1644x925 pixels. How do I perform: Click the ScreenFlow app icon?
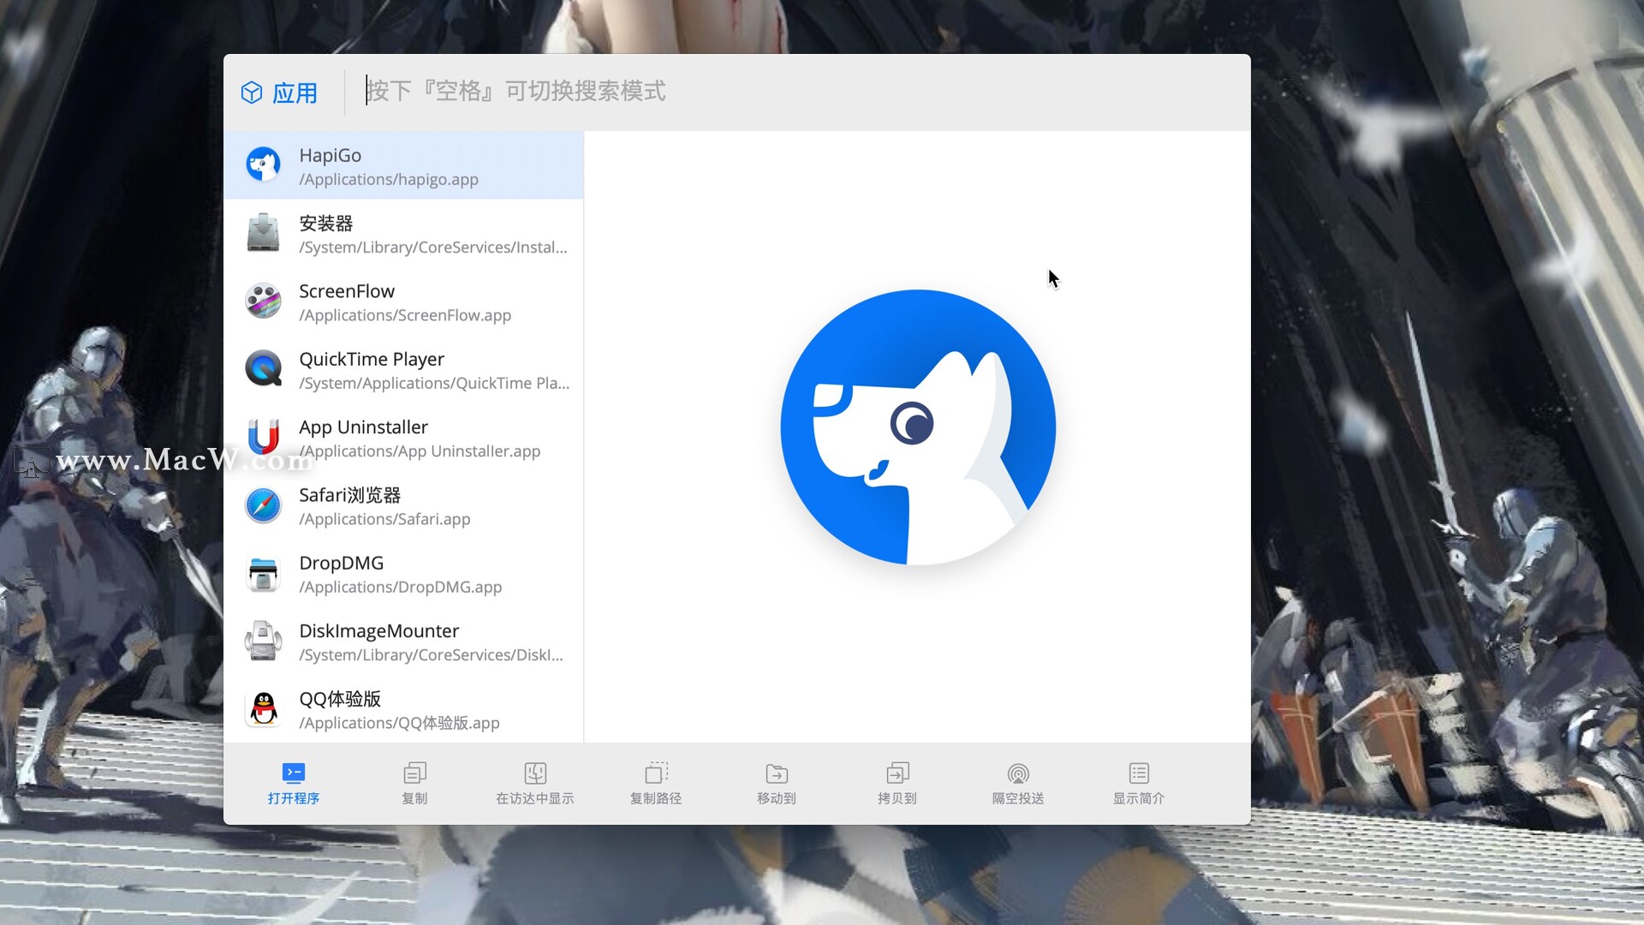pos(263,301)
